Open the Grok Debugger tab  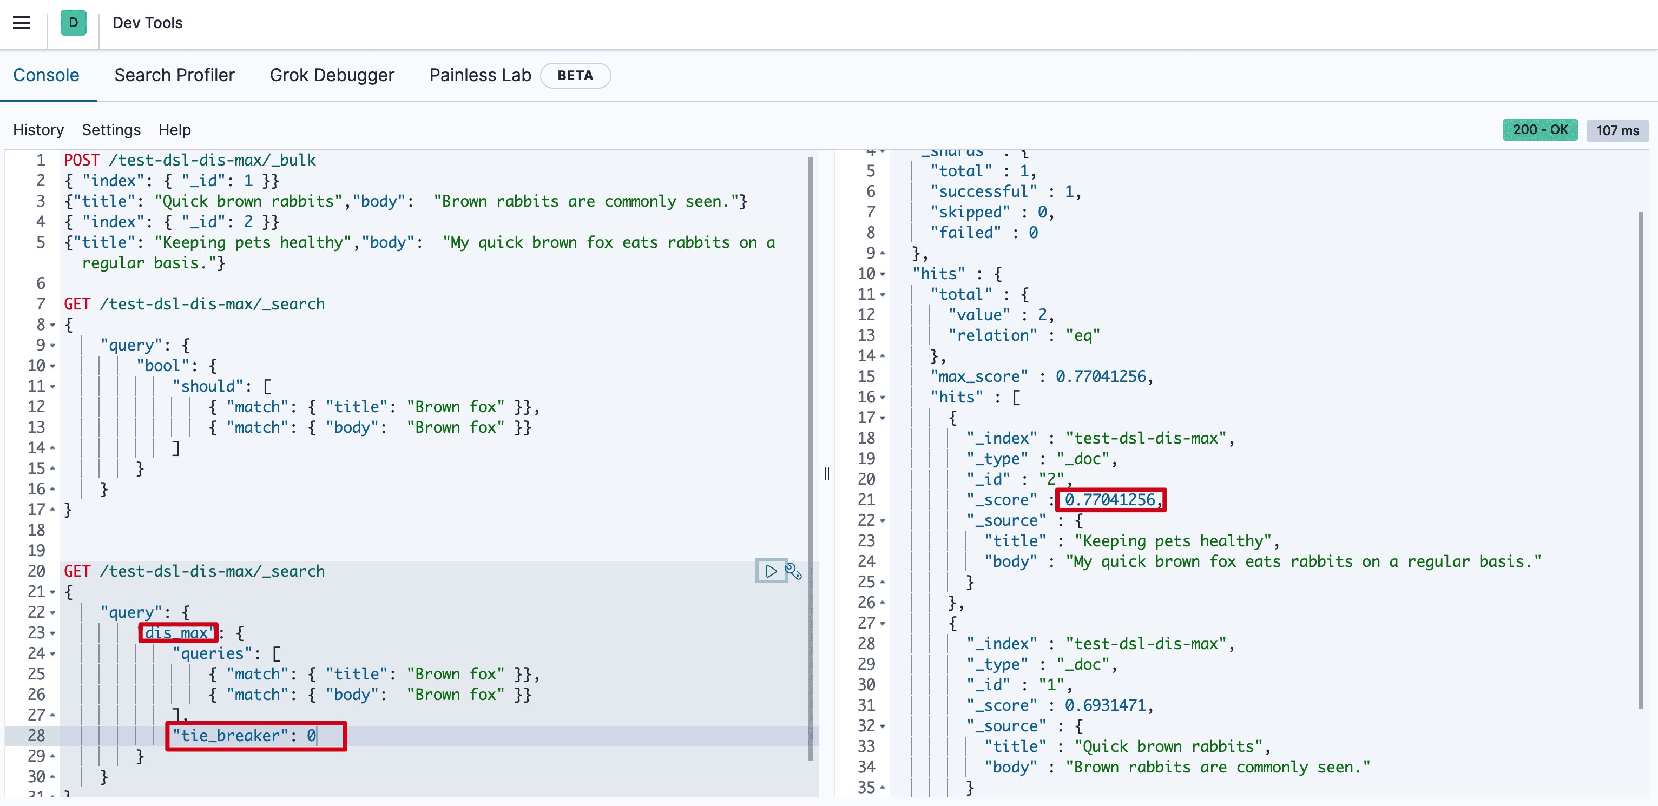pos(332,75)
